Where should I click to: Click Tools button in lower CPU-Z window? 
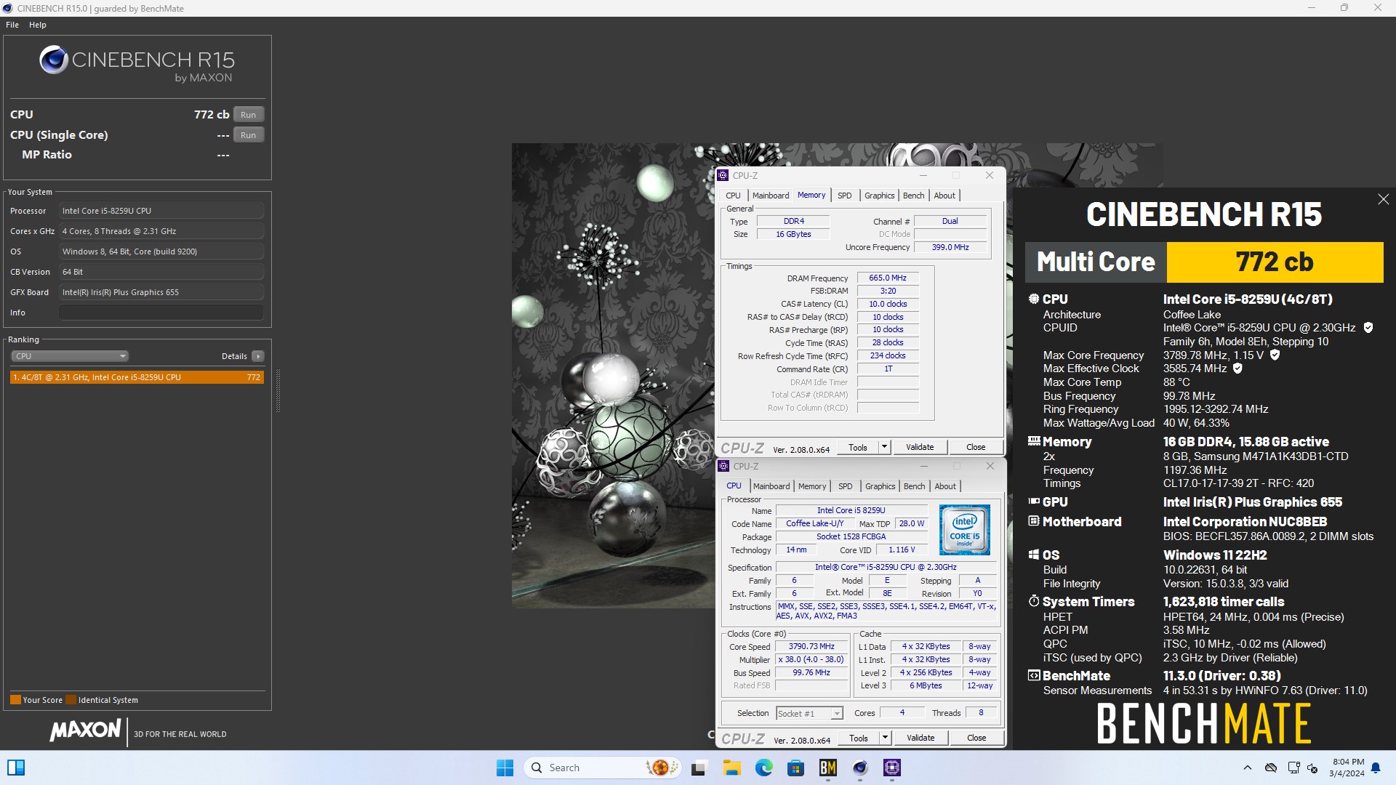[x=859, y=738]
